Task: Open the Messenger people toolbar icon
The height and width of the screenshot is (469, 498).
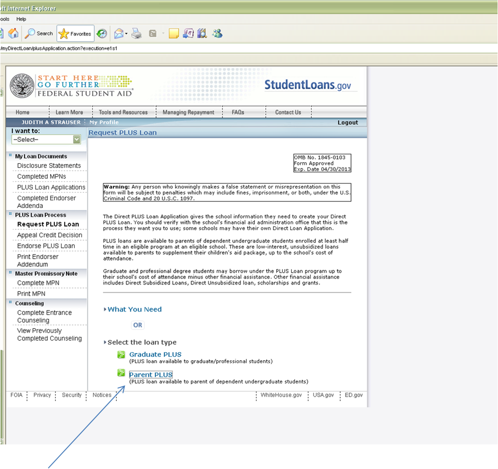Action: pyautogui.click(x=218, y=34)
